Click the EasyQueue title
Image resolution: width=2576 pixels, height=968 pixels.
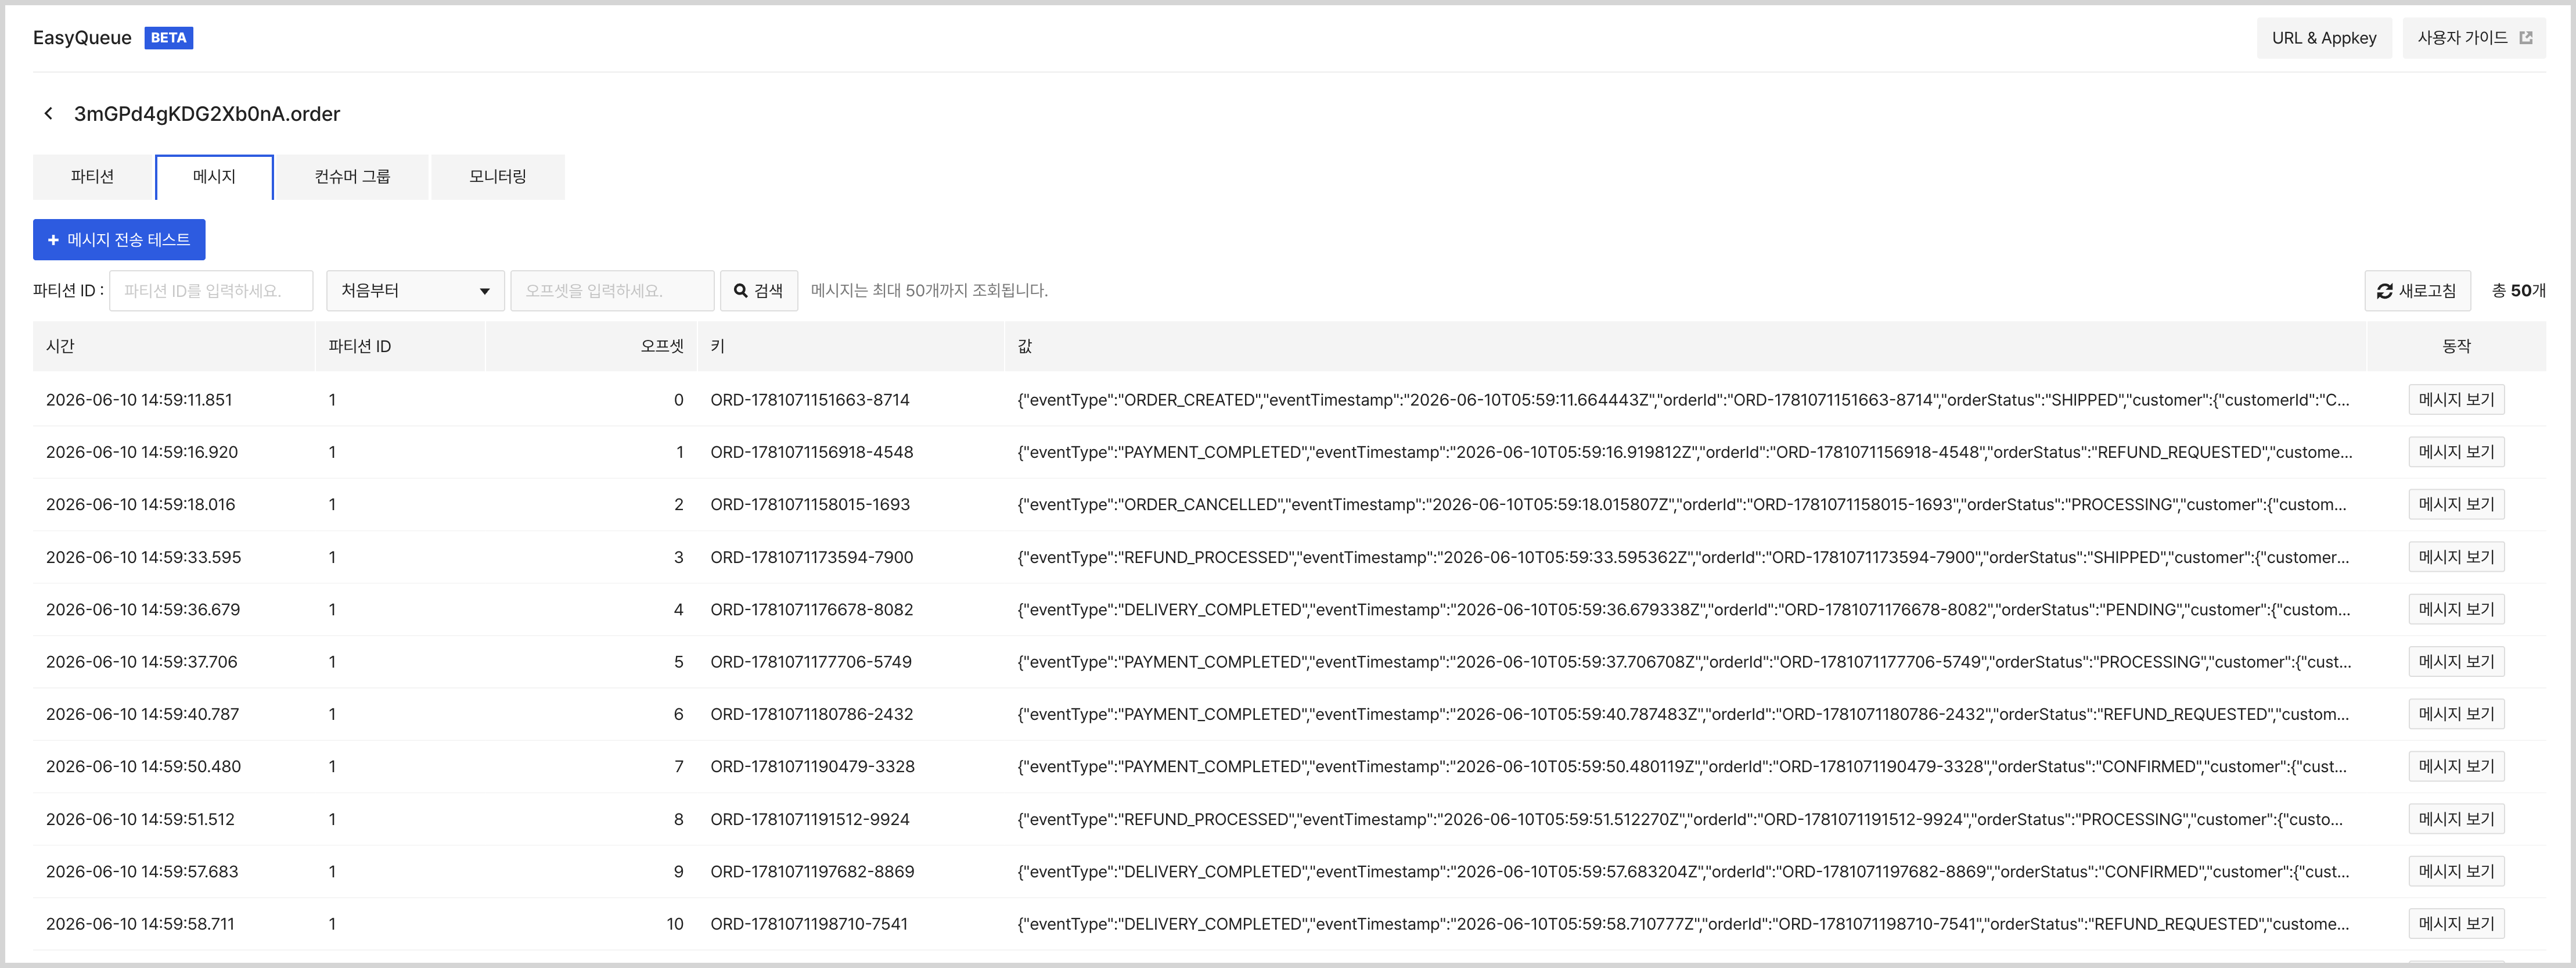point(82,38)
